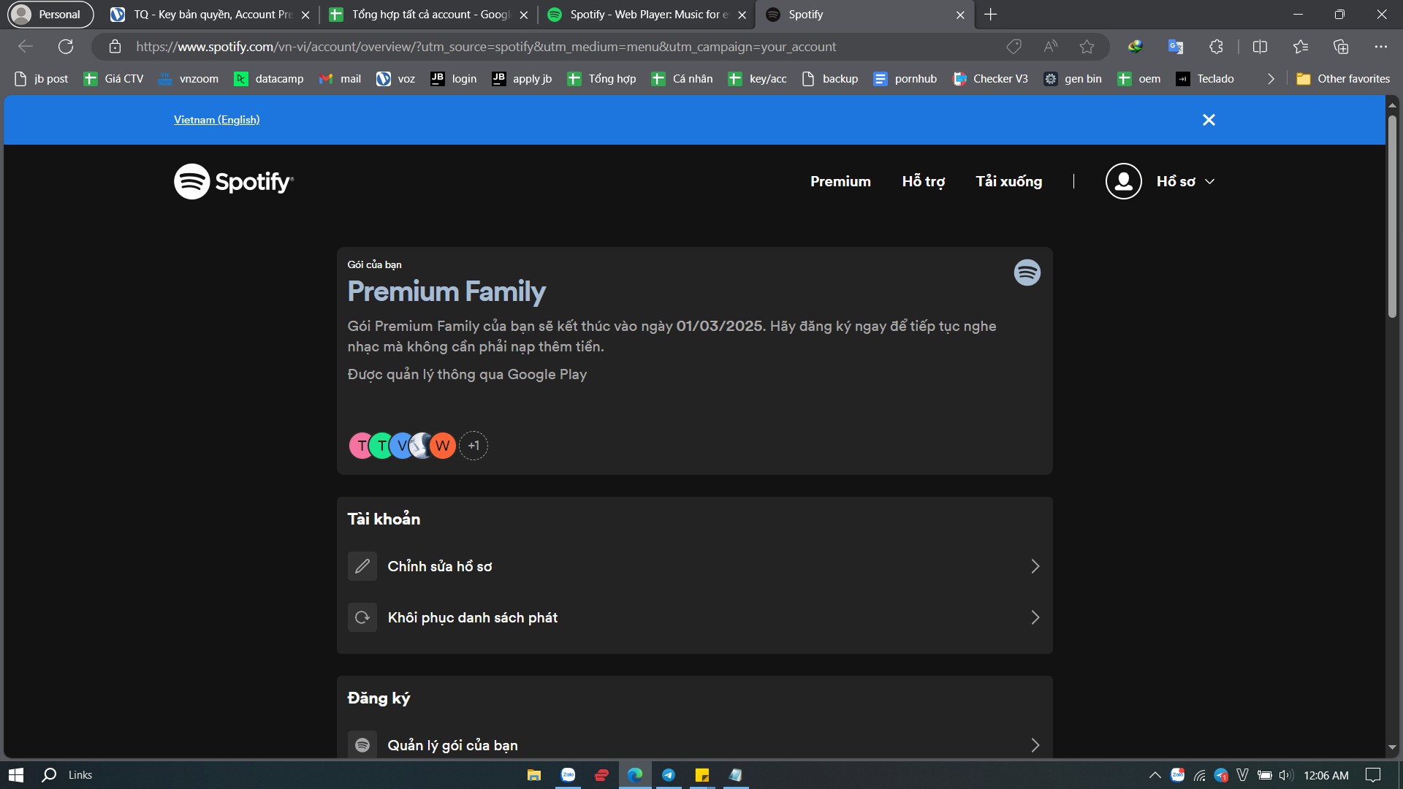Open the Personal profile button
The width and height of the screenshot is (1403, 789).
pyautogui.click(x=50, y=15)
